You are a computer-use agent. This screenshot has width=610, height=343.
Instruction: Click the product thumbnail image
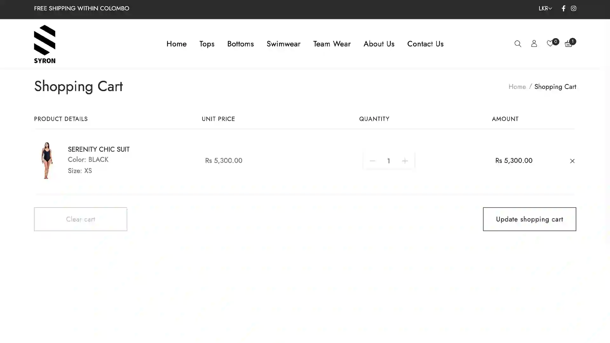tap(47, 160)
